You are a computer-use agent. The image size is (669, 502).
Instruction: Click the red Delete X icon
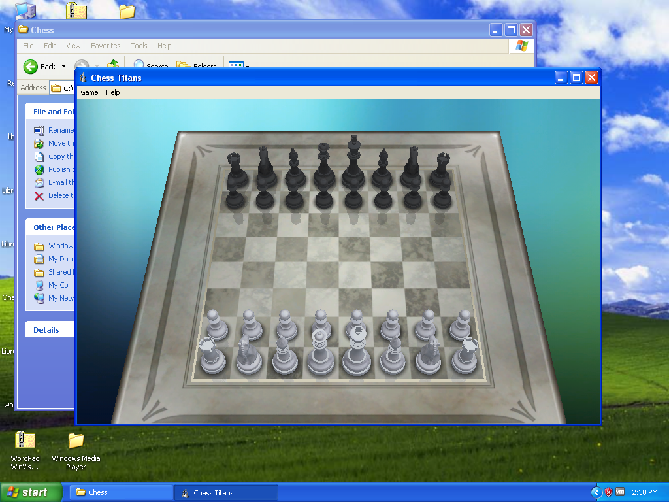pos(39,196)
